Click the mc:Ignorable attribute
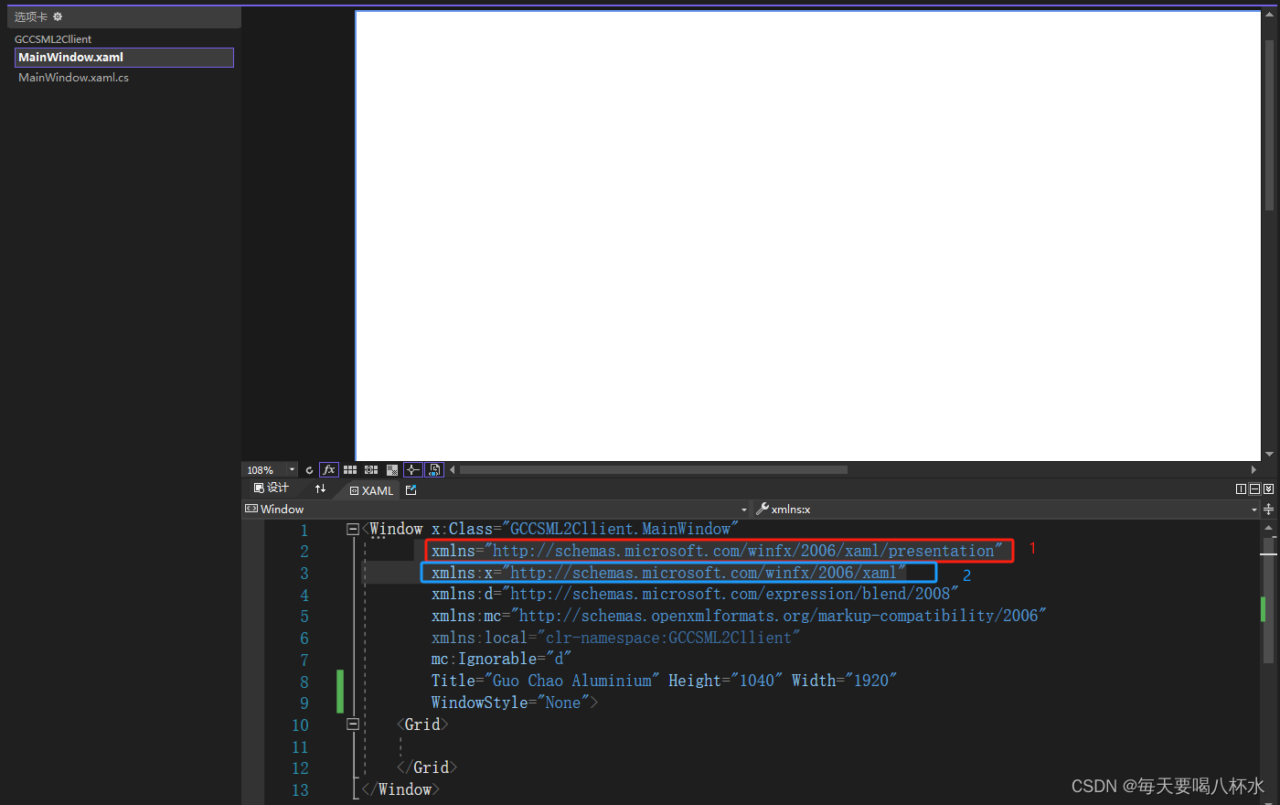 click(x=501, y=660)
